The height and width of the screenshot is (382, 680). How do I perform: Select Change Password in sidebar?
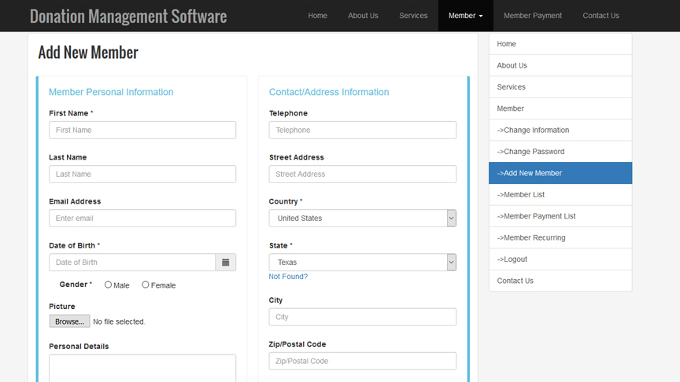(x=530, y=152)
